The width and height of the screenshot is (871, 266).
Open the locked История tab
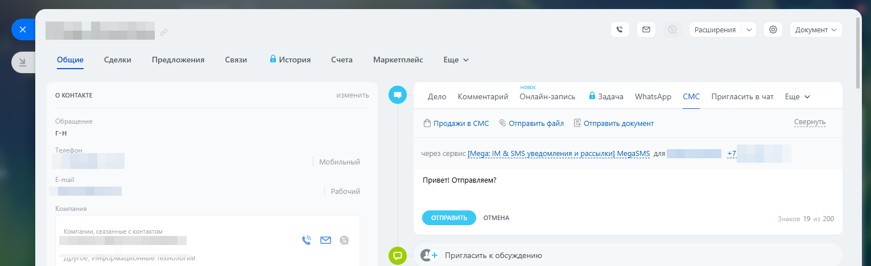pyautogui.click(x=290, y=60)
